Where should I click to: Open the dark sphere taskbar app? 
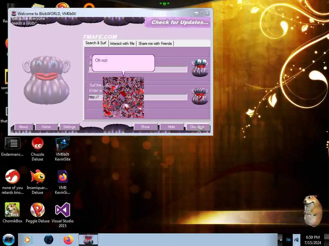(49, 240)
